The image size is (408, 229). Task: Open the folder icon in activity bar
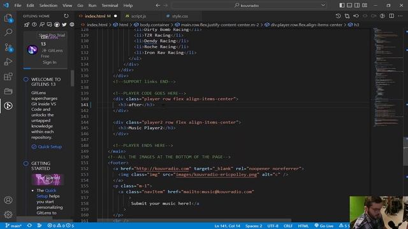[x=8, y=91]
